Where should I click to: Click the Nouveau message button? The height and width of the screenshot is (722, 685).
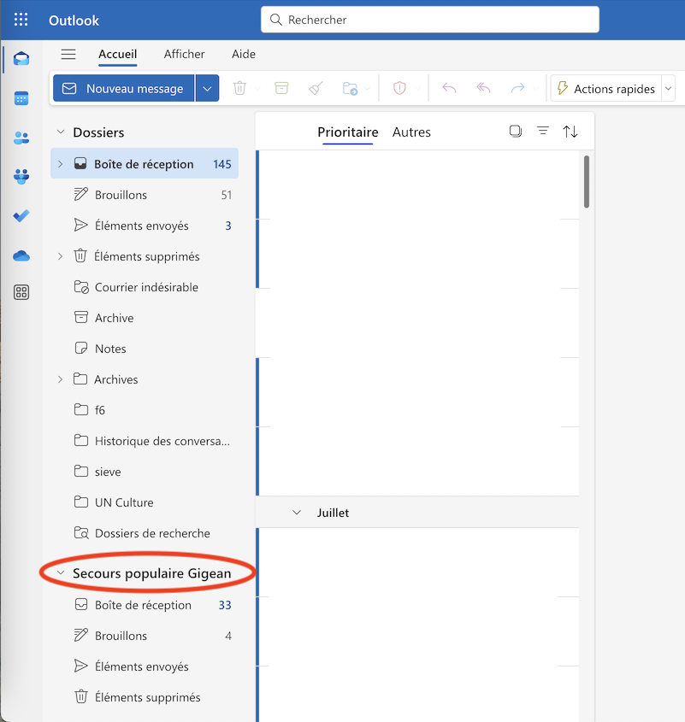124,89
